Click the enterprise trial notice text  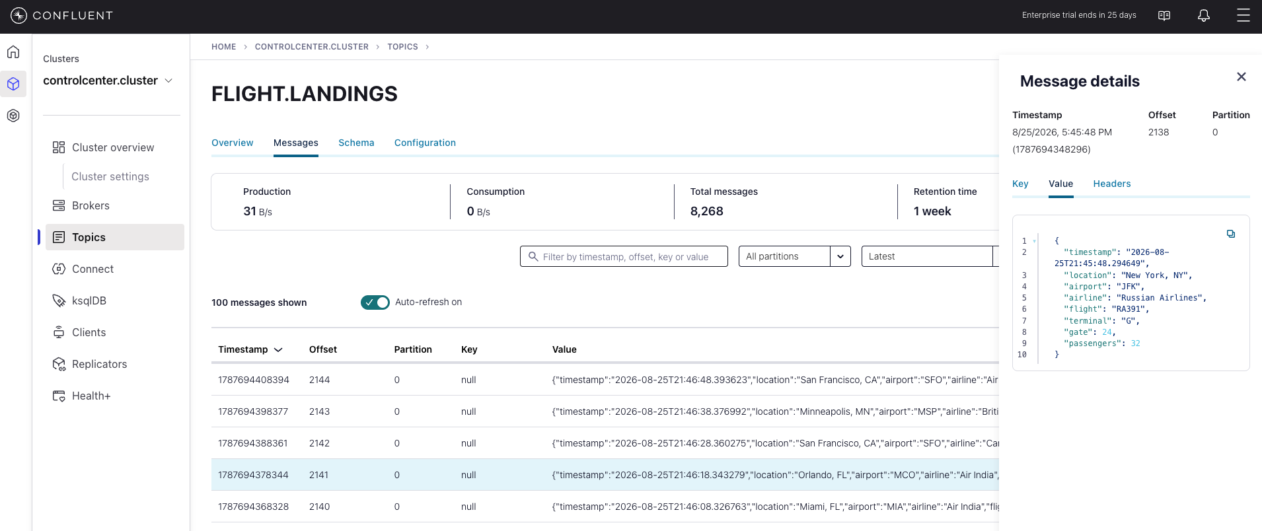tap(1079, 15)
